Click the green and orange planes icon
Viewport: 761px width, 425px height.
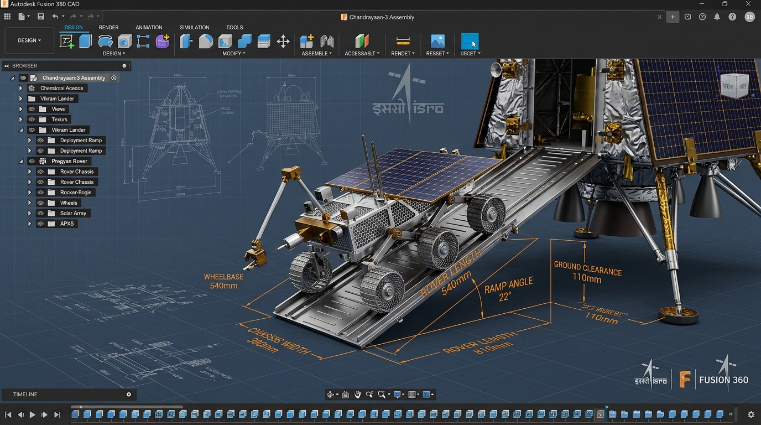(x=362, y=42)
